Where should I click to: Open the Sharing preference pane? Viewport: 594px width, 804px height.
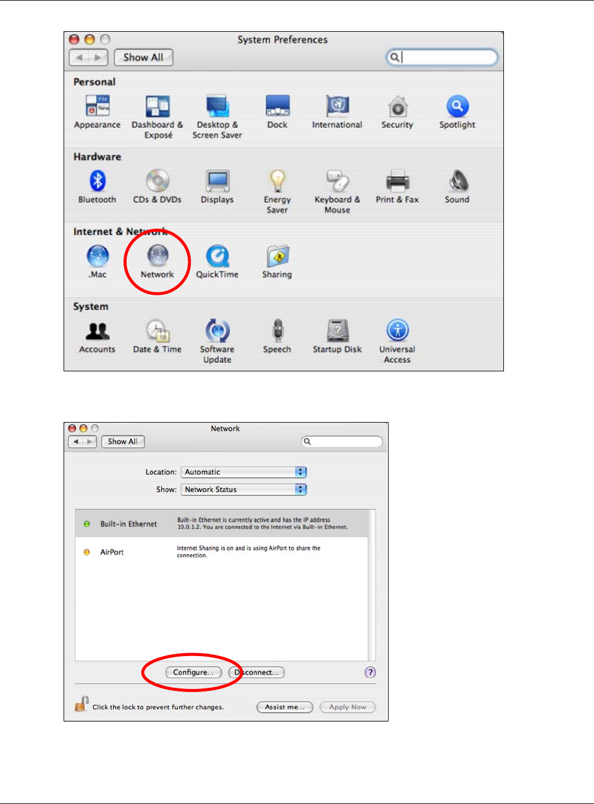tap(277, 262)
